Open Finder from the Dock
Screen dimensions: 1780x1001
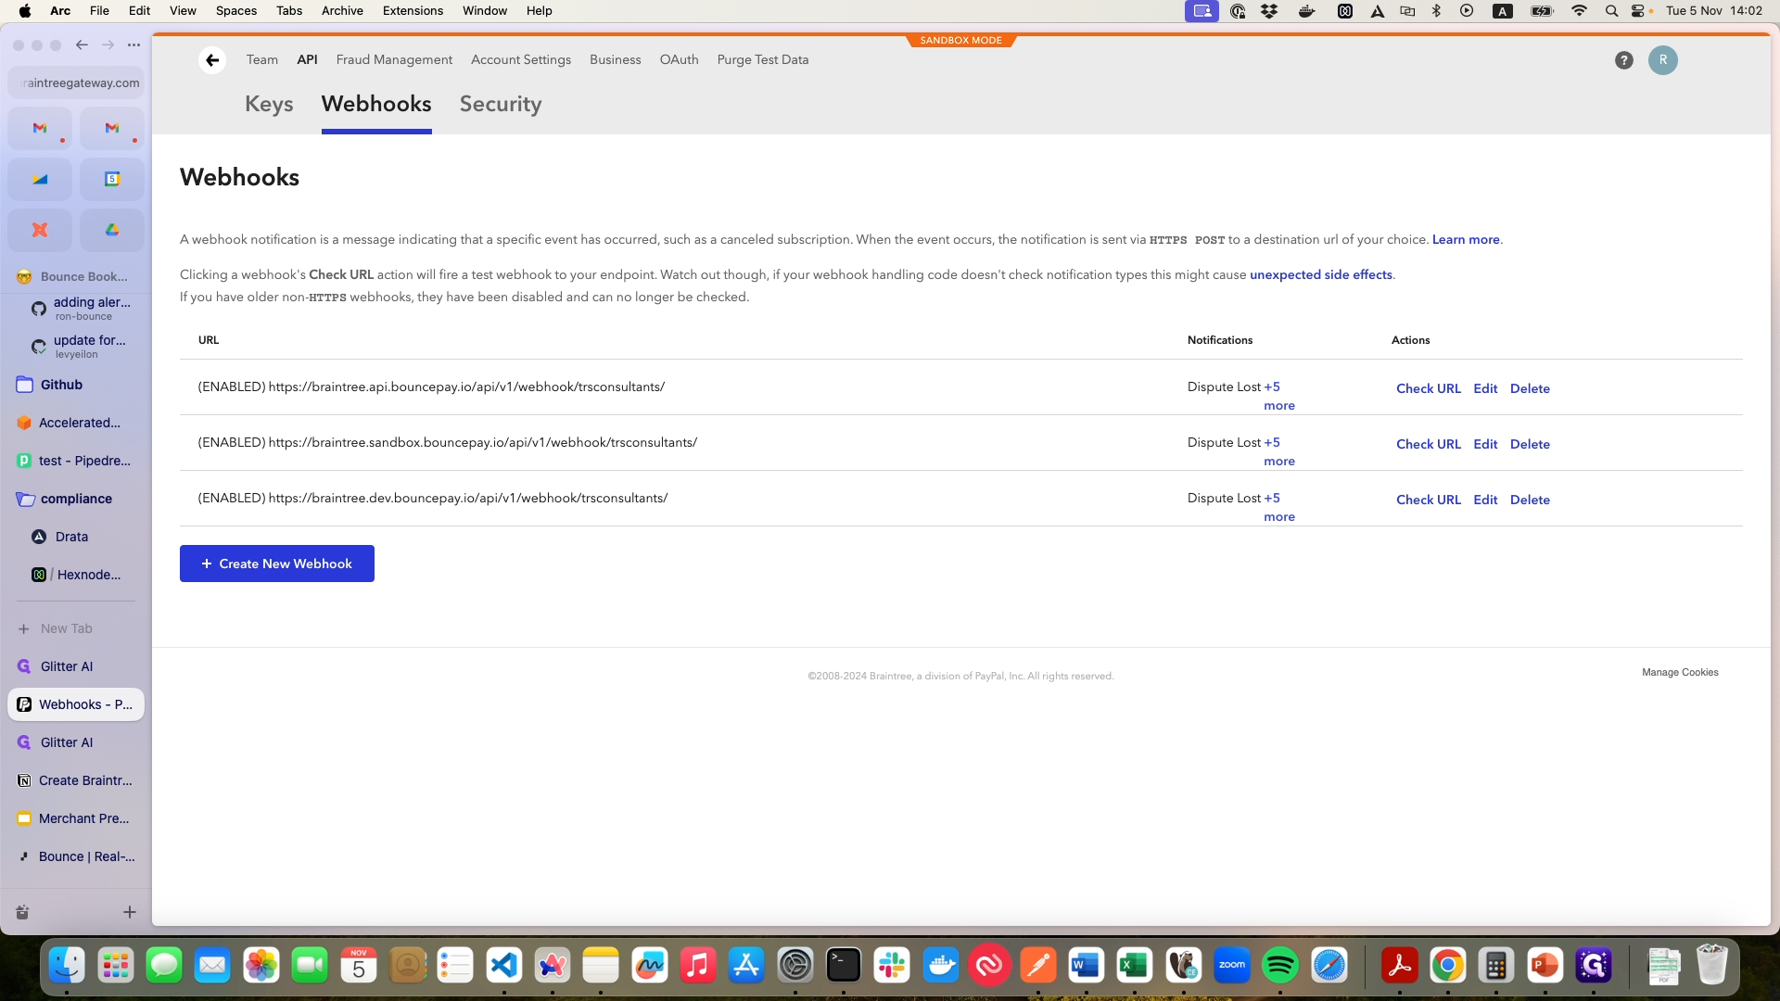click(x=67, y=966)
